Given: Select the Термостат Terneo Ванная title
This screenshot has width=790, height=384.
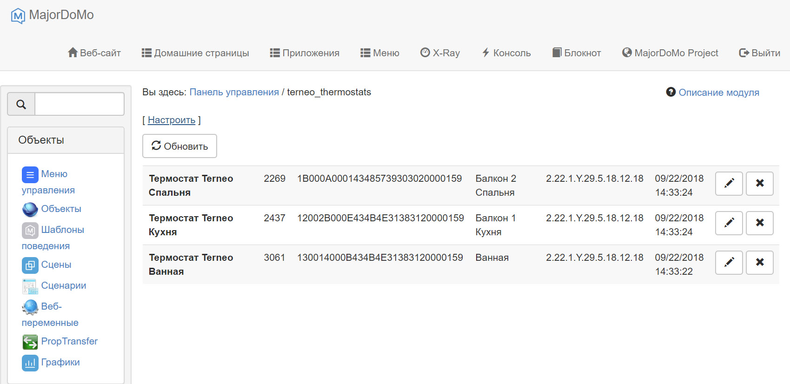Looking at the screenshot, I should point(191,265).
